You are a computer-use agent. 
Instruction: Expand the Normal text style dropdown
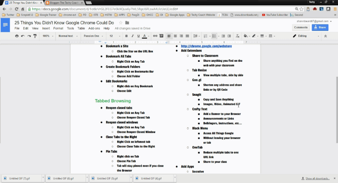67,36
